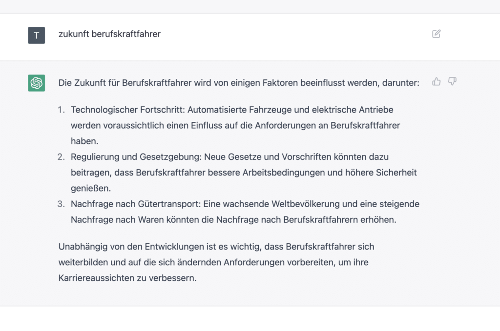Click the prompt text 'zukunft berufskraftfahrer'

pyautogui.click(x=109, y=35)
